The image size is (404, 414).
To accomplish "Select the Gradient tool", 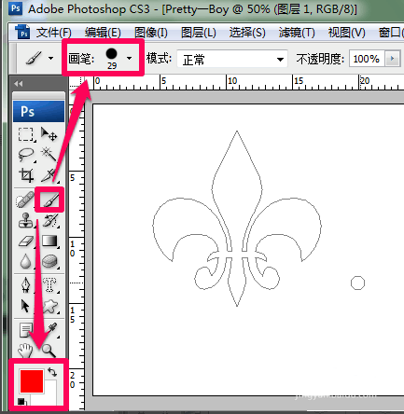I will [49, 241].
